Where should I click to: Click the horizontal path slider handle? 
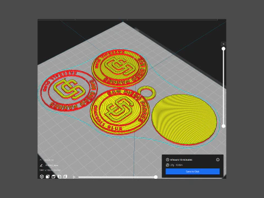click(x=156, y=177)
